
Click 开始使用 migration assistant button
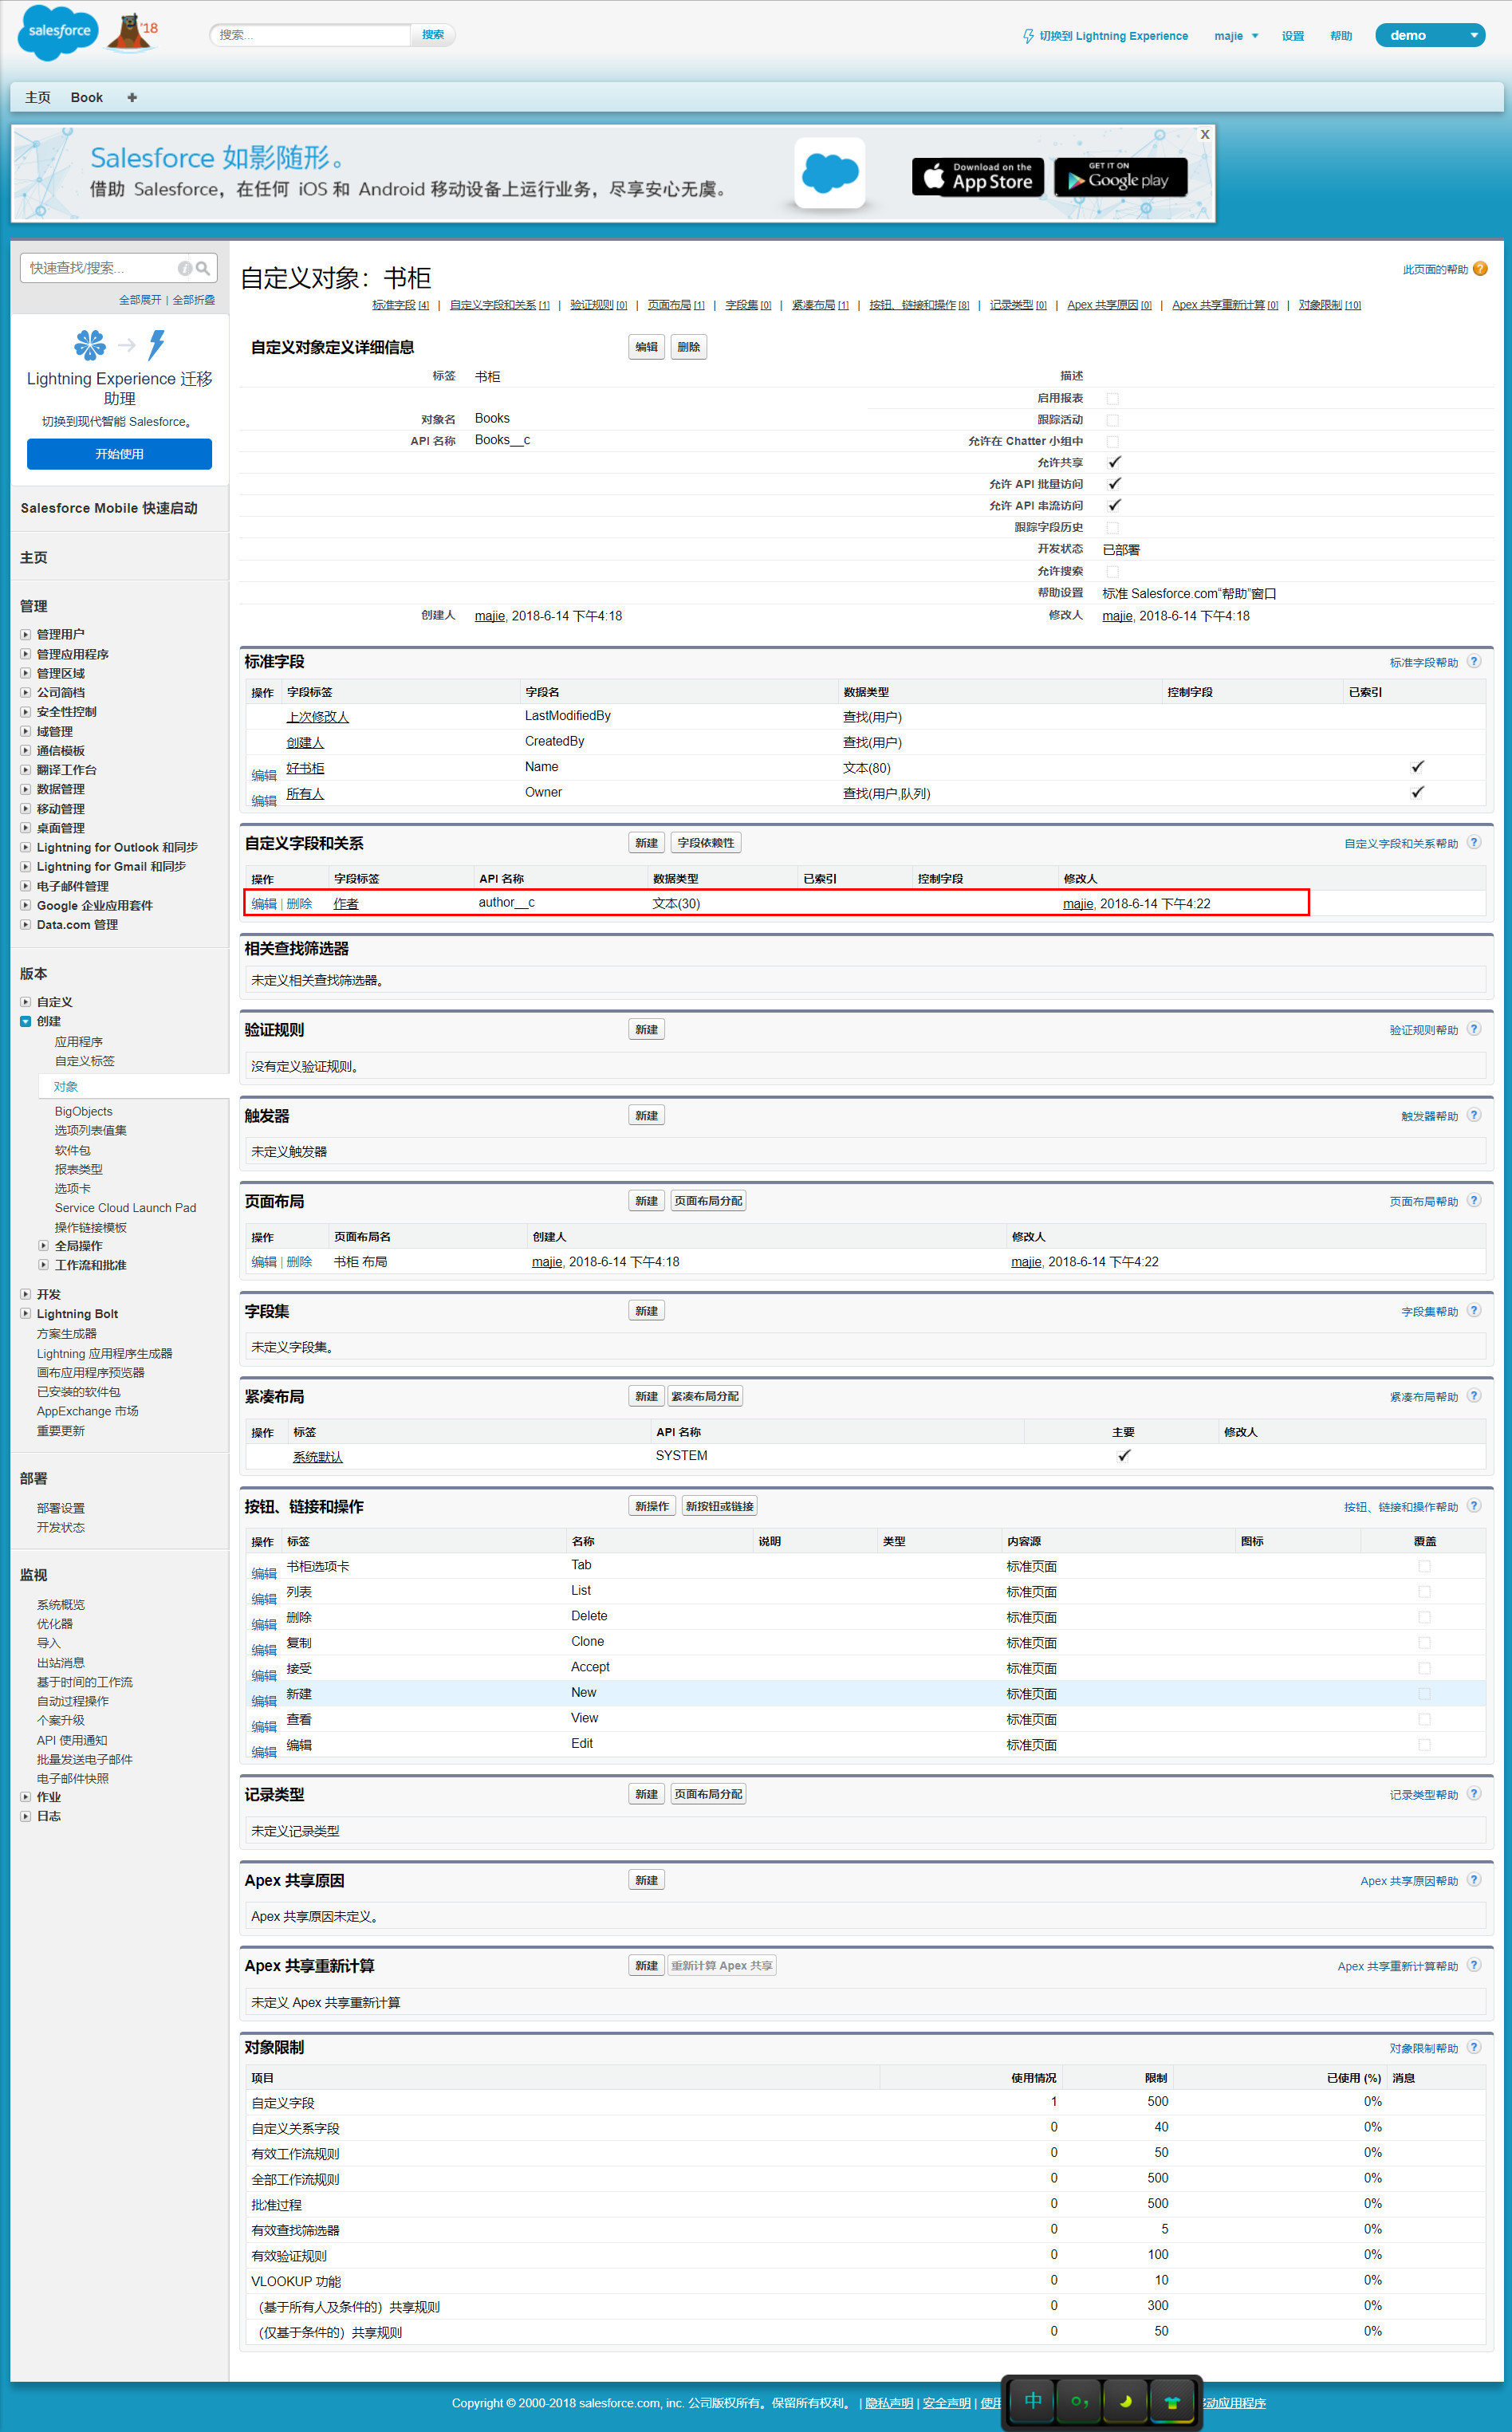click(x=119, y=454)
